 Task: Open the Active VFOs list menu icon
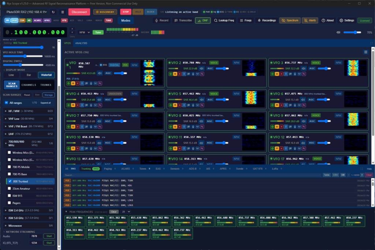click(x=366, y=52)
